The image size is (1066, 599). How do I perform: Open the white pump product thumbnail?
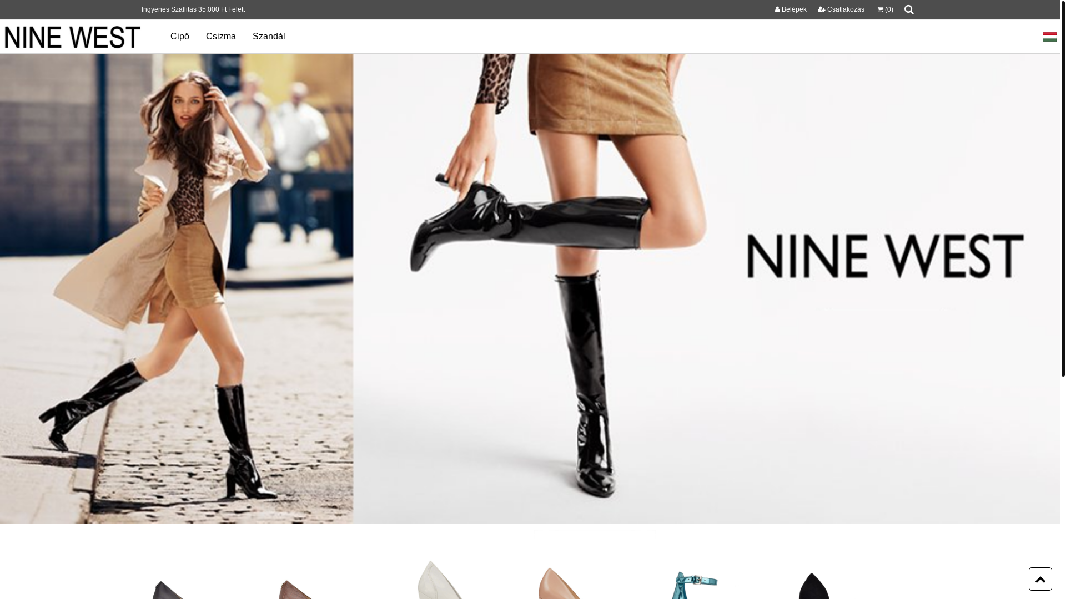pos(440,580)
